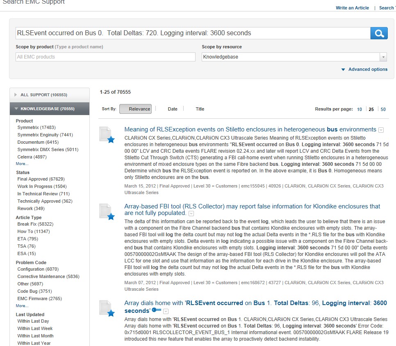Click document icon beside Array dials home article
This screenshot has height=346, width=396.
click(107, 308)
